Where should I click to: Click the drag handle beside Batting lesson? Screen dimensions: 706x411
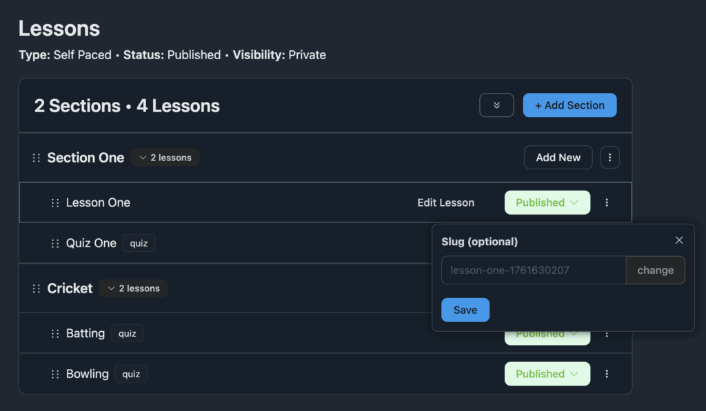tap(54, 333)
